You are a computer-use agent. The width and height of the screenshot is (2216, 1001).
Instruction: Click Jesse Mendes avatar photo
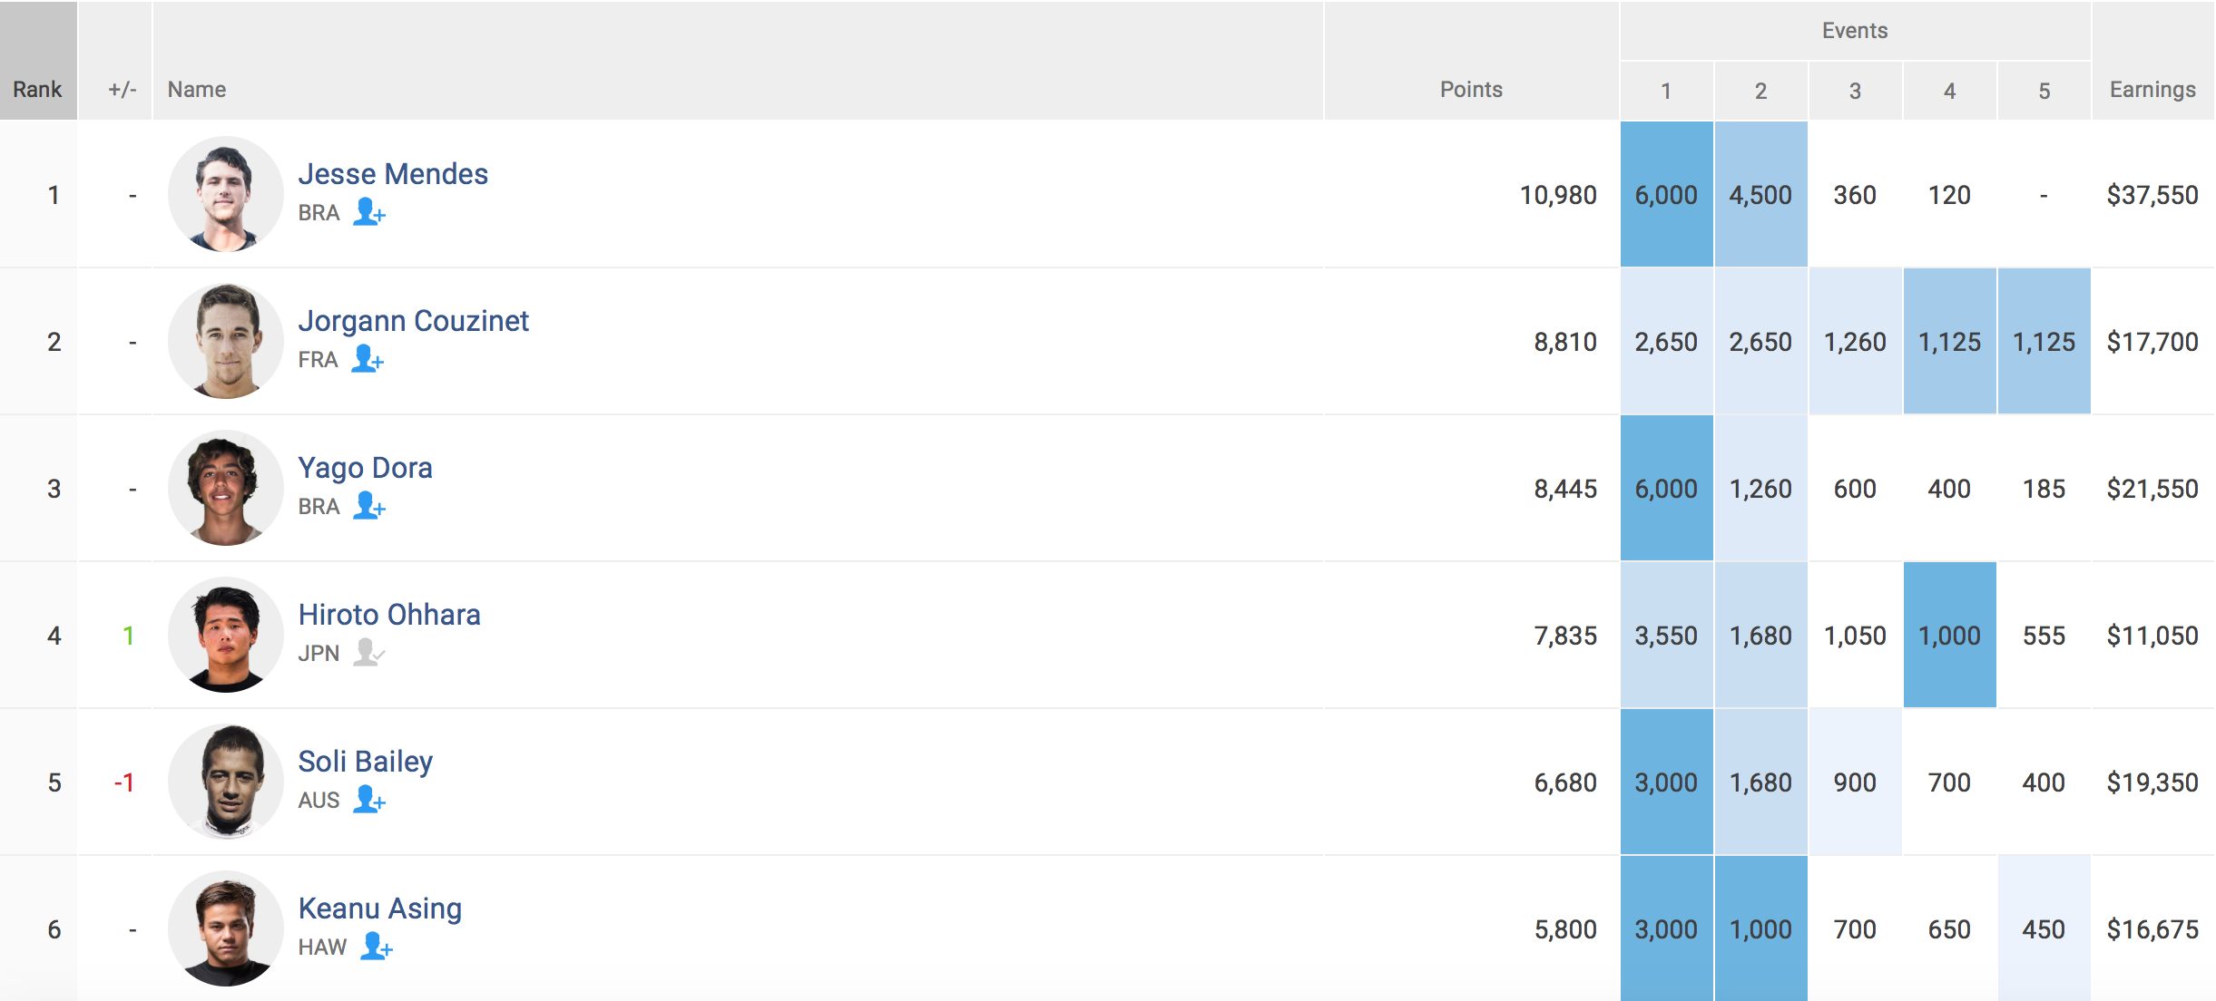(225, 194)
